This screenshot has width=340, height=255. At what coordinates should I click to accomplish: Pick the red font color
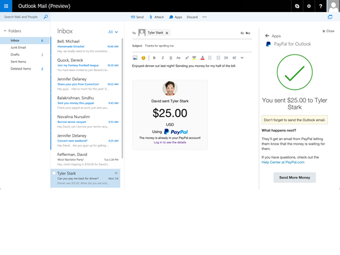[203, 58]
